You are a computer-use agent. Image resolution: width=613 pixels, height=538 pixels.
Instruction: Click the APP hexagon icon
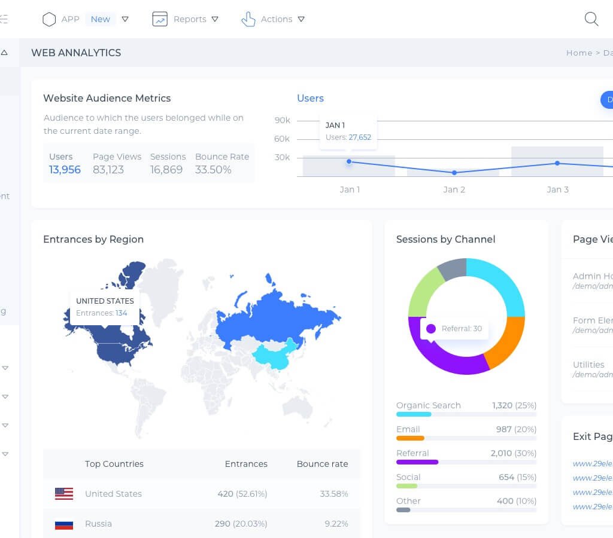coord(49,19)
